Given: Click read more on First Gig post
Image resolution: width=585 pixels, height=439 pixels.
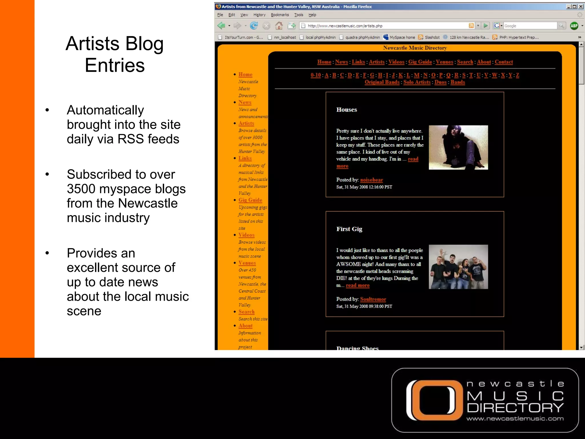Looking at the screenshot, I should pos(358,285).
